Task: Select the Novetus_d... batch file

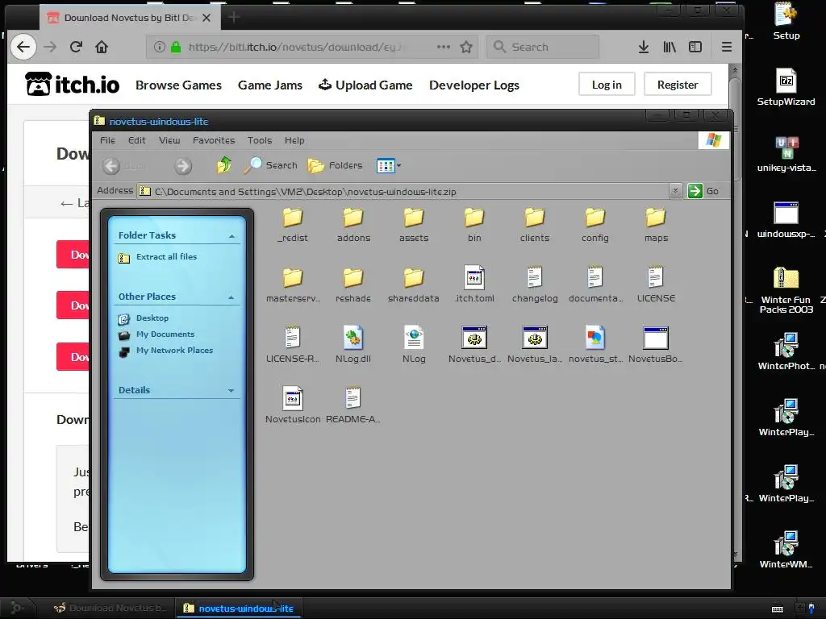Action: coord(474,346)
